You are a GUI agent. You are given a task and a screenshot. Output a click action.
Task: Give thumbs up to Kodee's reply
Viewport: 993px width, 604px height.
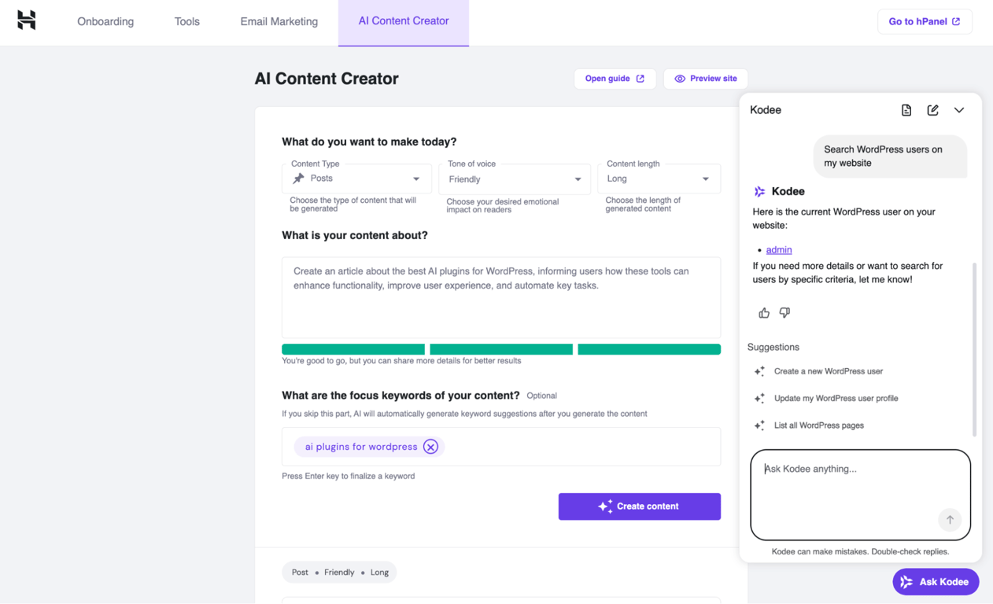(763, 312)
